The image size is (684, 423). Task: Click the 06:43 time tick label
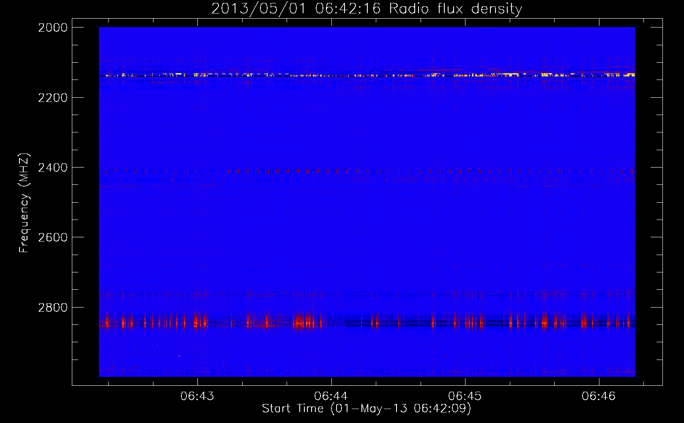(197, 396)
